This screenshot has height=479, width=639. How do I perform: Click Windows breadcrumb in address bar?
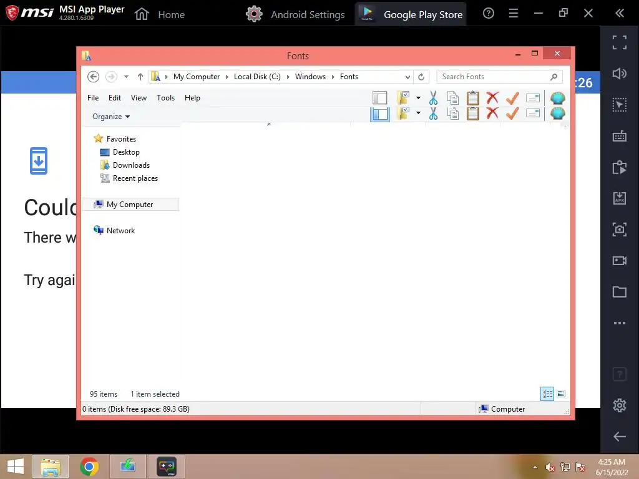[x=310, y=77]
